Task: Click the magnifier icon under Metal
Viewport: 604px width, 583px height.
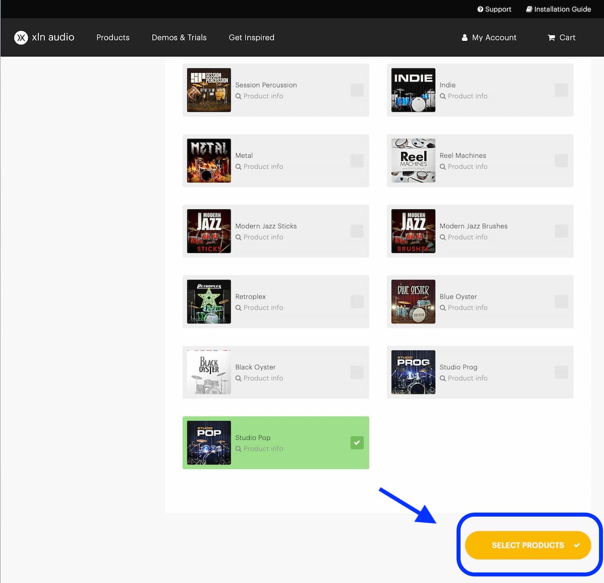Action: click(x=239, y=166)
